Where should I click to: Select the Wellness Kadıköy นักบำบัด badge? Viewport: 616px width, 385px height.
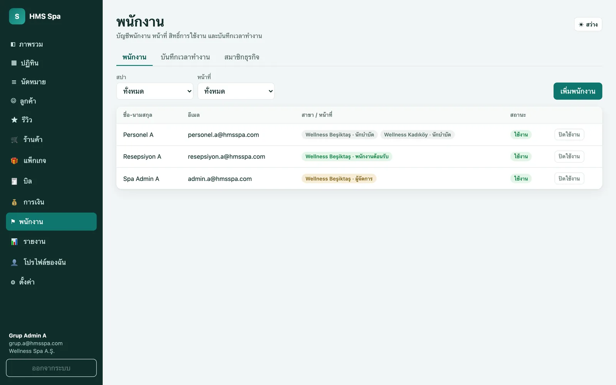click(417, 134)
